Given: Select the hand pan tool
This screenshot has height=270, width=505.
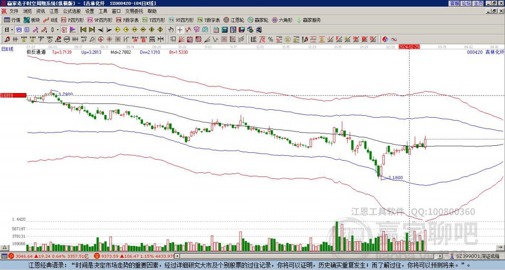Looking at the screenshot, I should point(171,30).
